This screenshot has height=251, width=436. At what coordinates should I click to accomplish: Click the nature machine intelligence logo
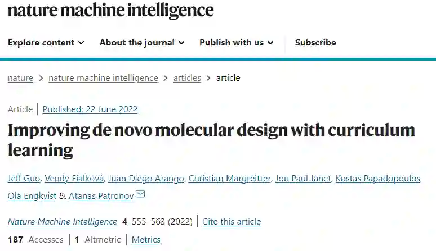coord(110,11)
